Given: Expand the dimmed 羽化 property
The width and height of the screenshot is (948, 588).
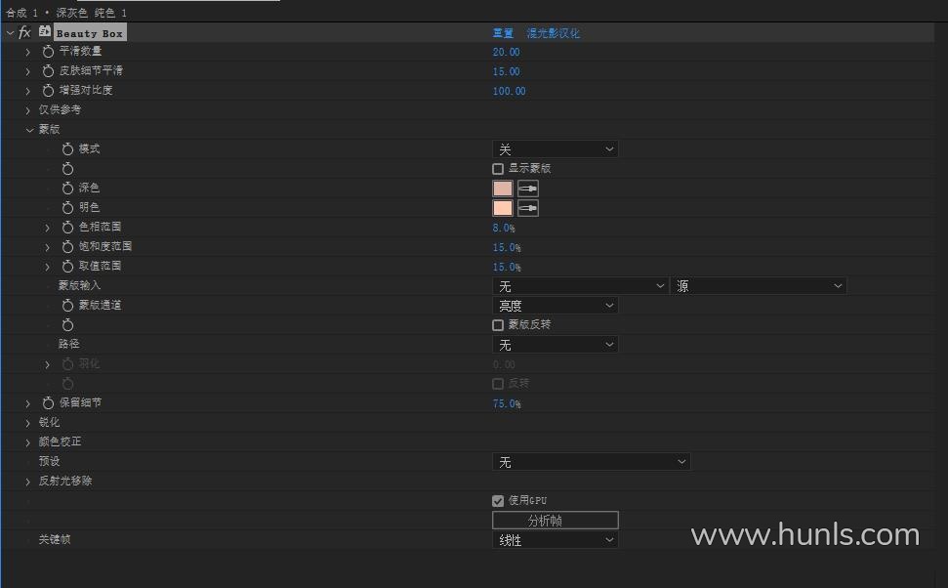Looking at the screenshot, I should click(x=47, y=364).
